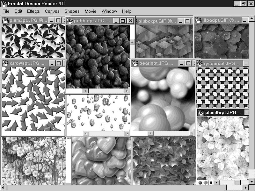
Task: Click the Painter icon in the pebblept.JPG title bar
Action: (x=70, y=21)
